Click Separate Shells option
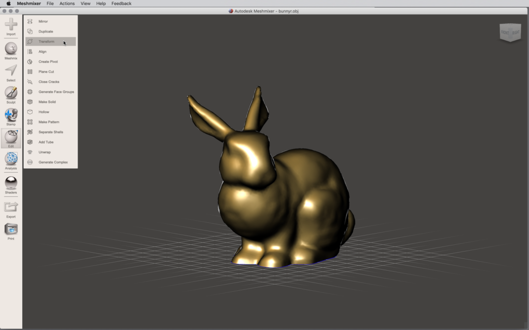Screen dimensions: 529x330 tap(51, 132)
